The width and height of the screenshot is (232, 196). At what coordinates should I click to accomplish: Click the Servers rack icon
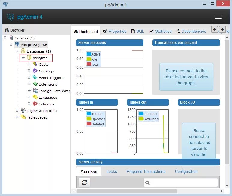(11, 38)
